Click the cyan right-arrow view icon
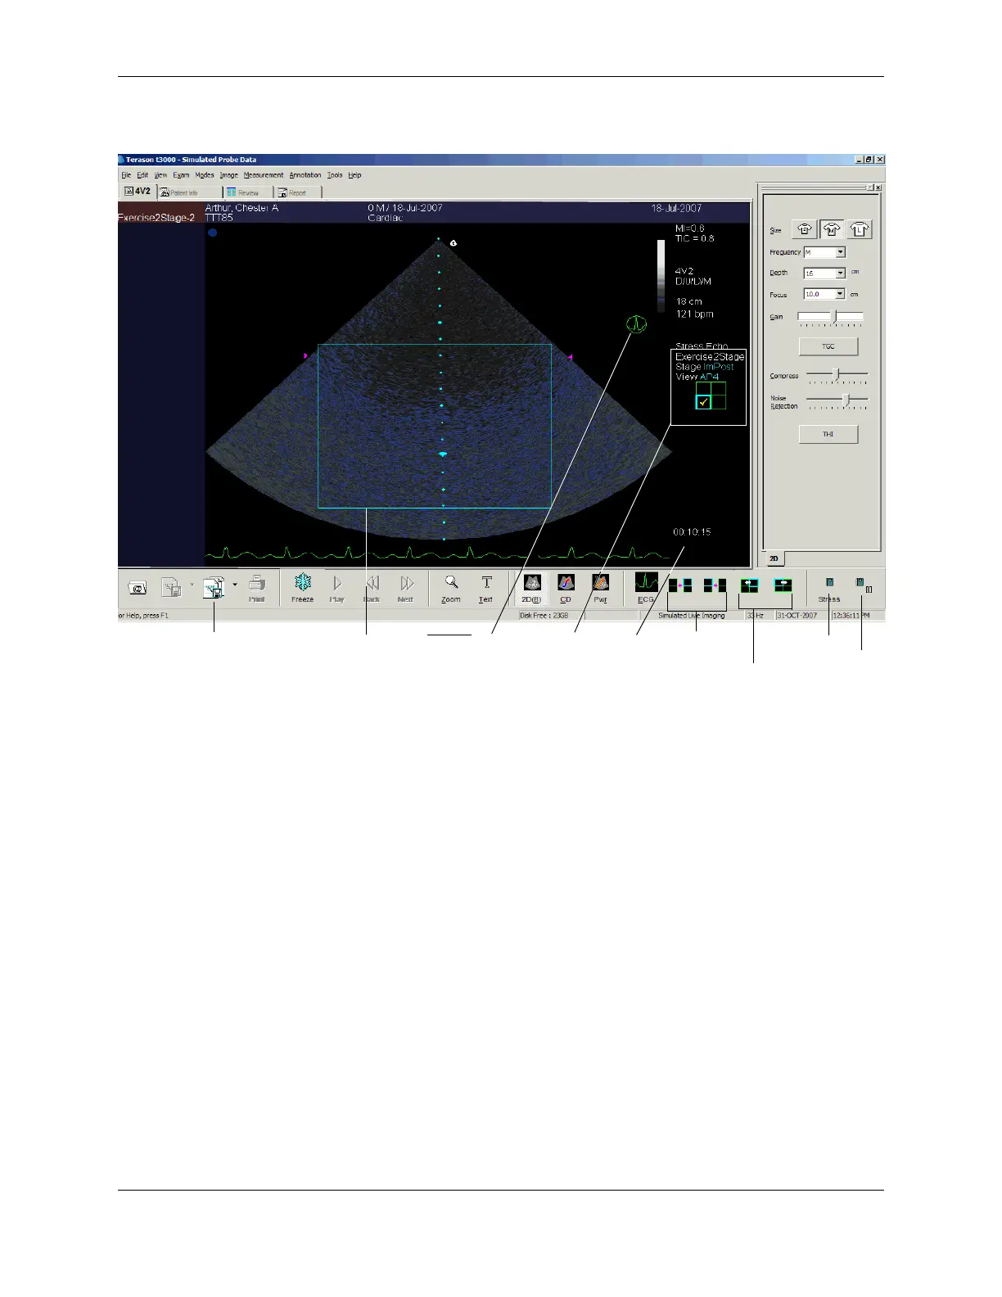 click(783, 585)
